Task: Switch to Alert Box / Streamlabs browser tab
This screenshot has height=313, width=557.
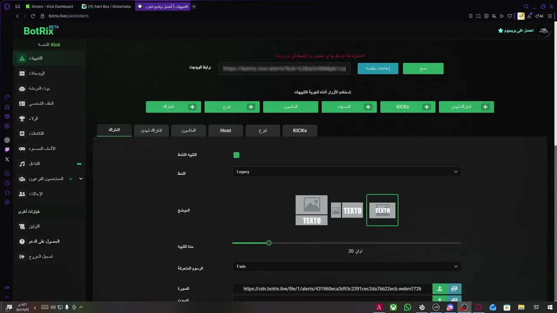Action: click(107, 7)
